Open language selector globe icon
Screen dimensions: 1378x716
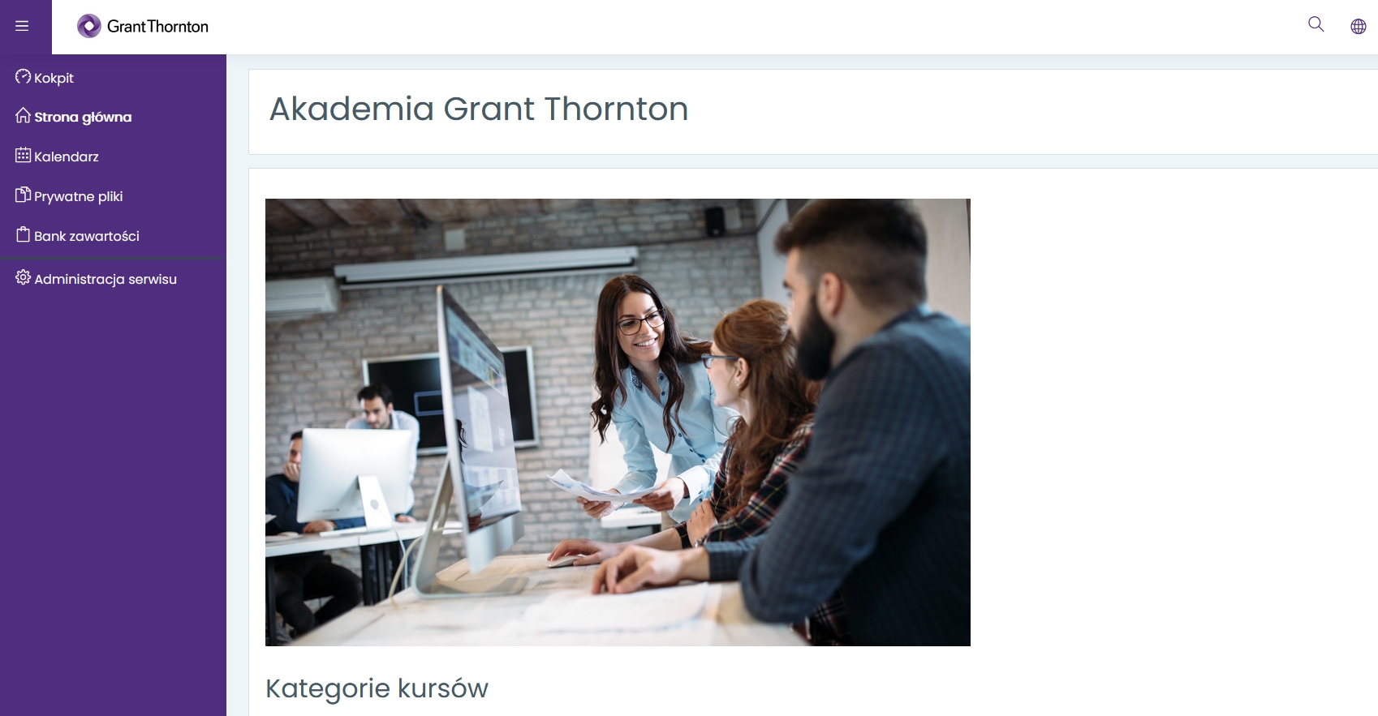tap(1358, 26)
